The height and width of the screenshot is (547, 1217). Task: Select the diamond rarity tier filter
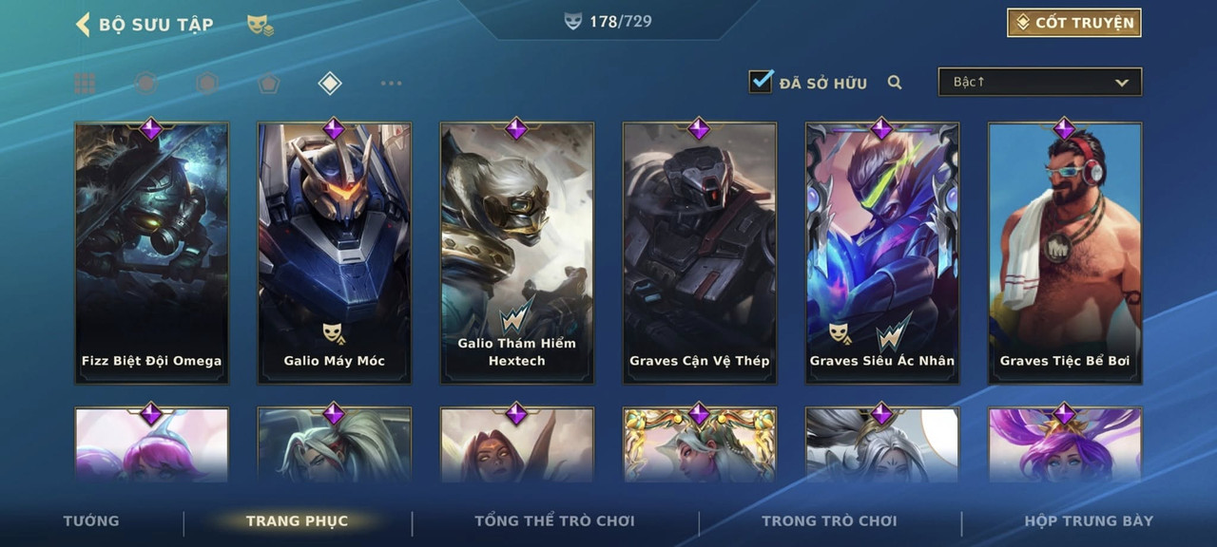click(329, 84)
